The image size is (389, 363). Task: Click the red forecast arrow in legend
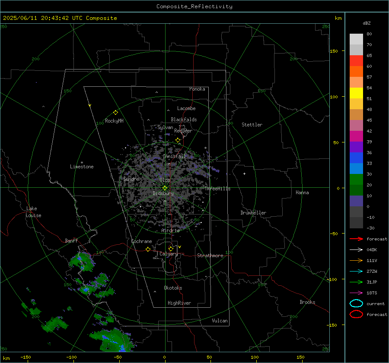(356, 239)
